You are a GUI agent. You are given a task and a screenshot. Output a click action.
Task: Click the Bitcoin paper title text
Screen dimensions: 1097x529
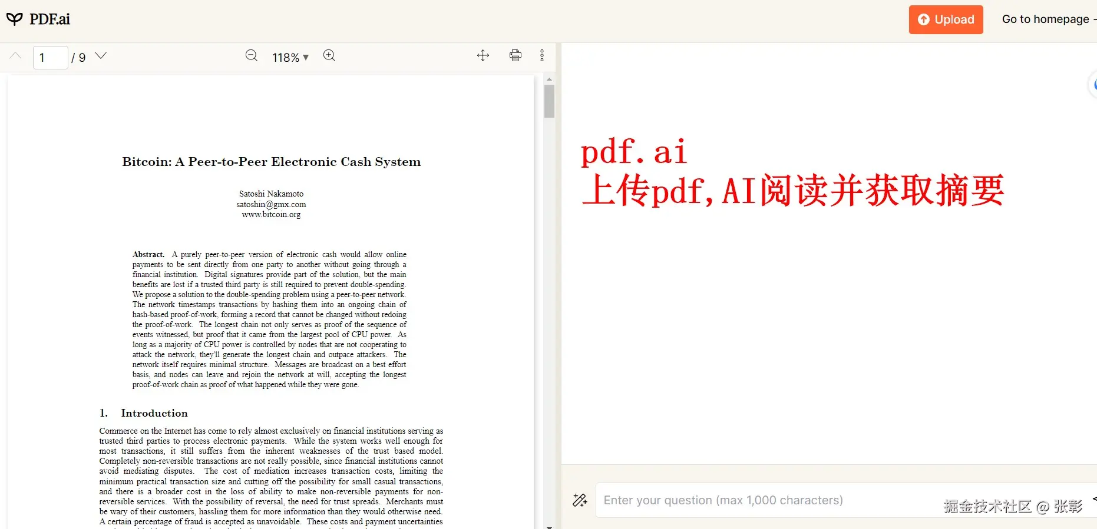tap(271, 162)
